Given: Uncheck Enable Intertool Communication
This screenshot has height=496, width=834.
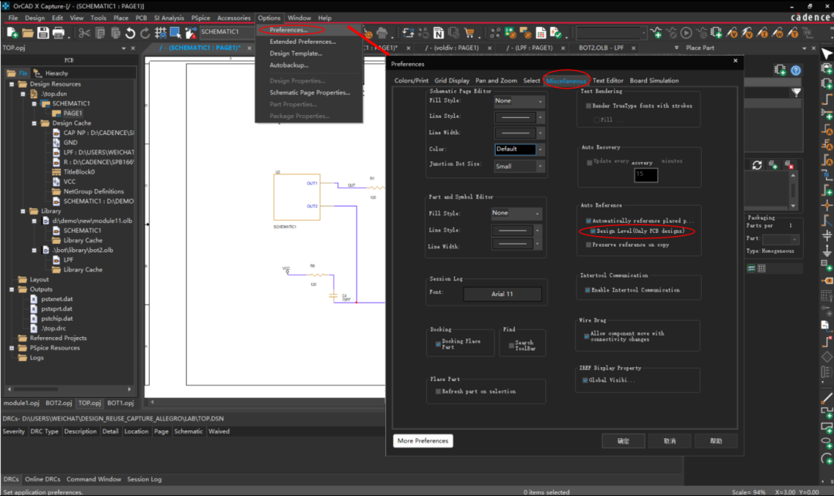Looking at the screenshot, I should 588,290.
